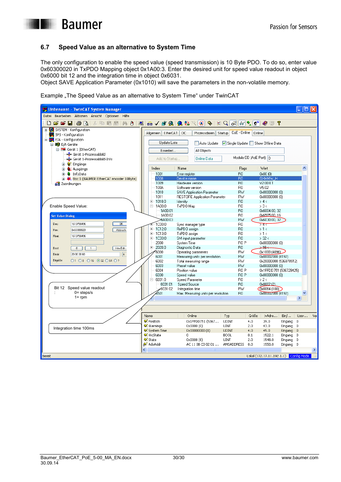Image resolution: width=341 pixels, height=482 pixels.
Task: Click the Hex value field in dialog
Action: click(87, 230)
